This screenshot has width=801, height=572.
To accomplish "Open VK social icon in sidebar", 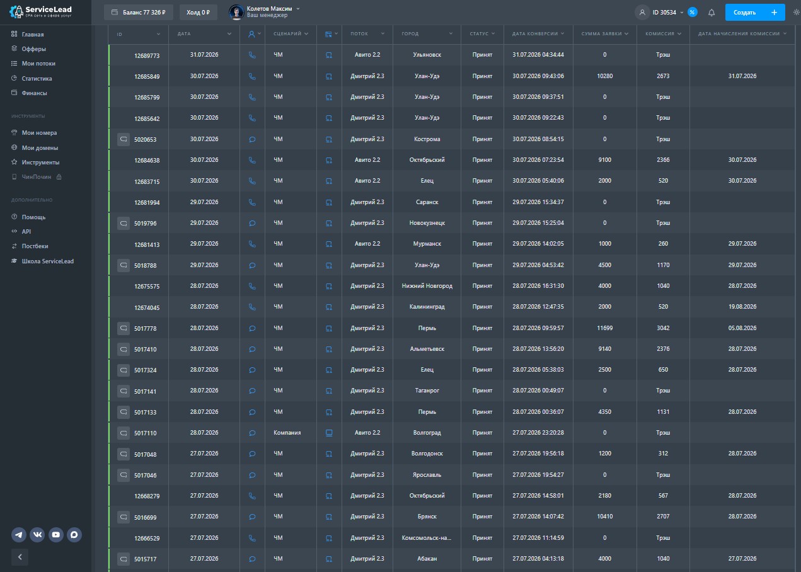I will 37,535.
